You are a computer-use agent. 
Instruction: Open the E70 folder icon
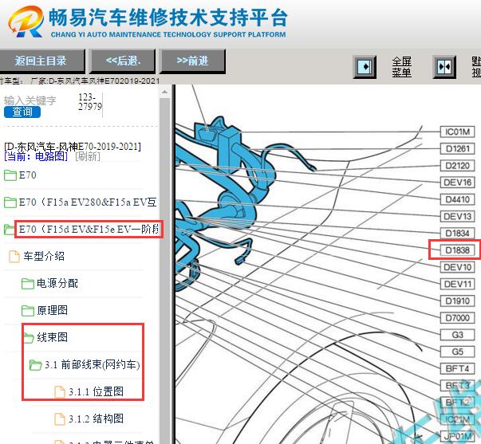pos(10,175)
